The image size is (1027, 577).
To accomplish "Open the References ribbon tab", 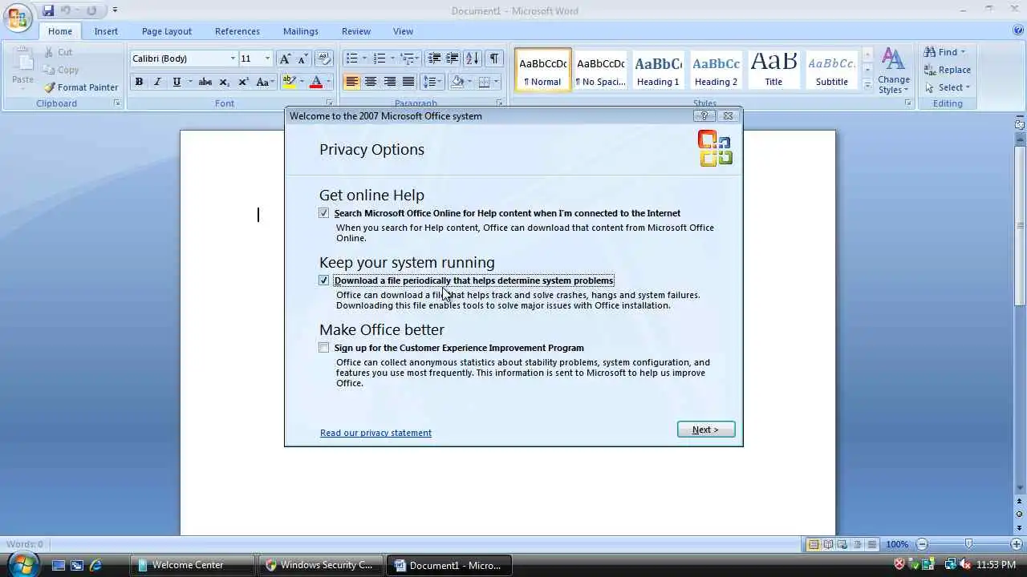I will pyautogui.click(x=237, y=31).
